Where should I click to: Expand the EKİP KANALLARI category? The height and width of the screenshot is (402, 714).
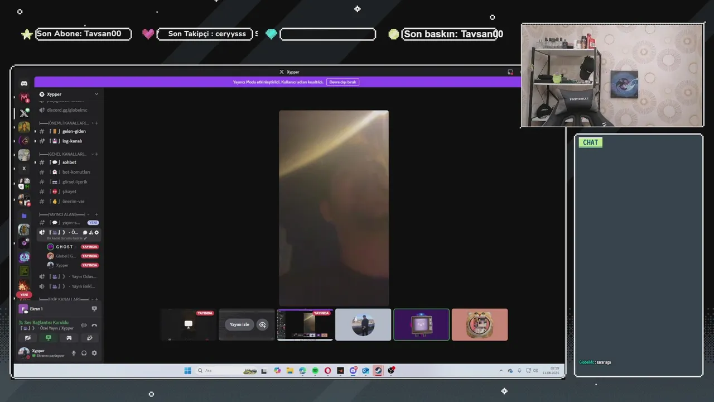[x=64, y=299]
